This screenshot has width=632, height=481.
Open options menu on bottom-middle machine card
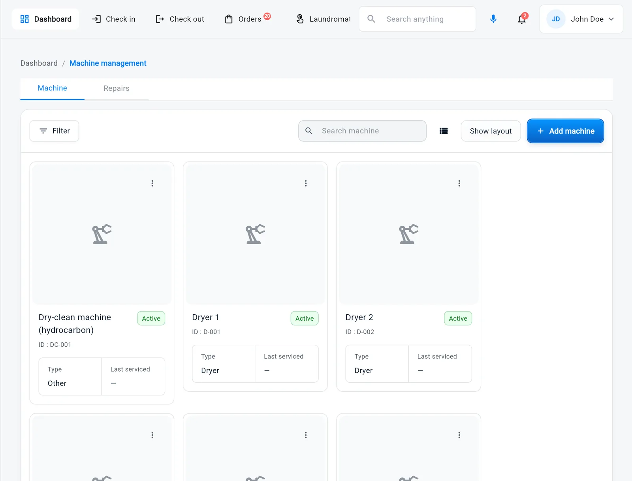pos(306,435)
